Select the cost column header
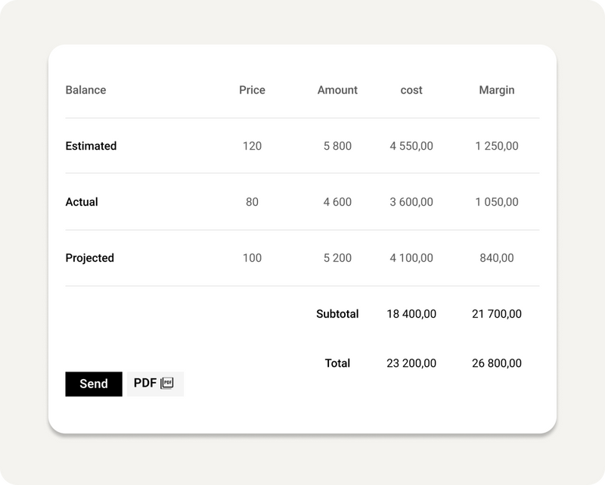This screenshot has height=485, width=605. coord(411,90)
